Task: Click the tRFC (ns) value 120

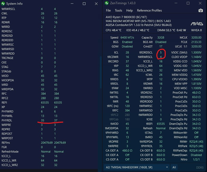Action: click(x=127, y=106)
